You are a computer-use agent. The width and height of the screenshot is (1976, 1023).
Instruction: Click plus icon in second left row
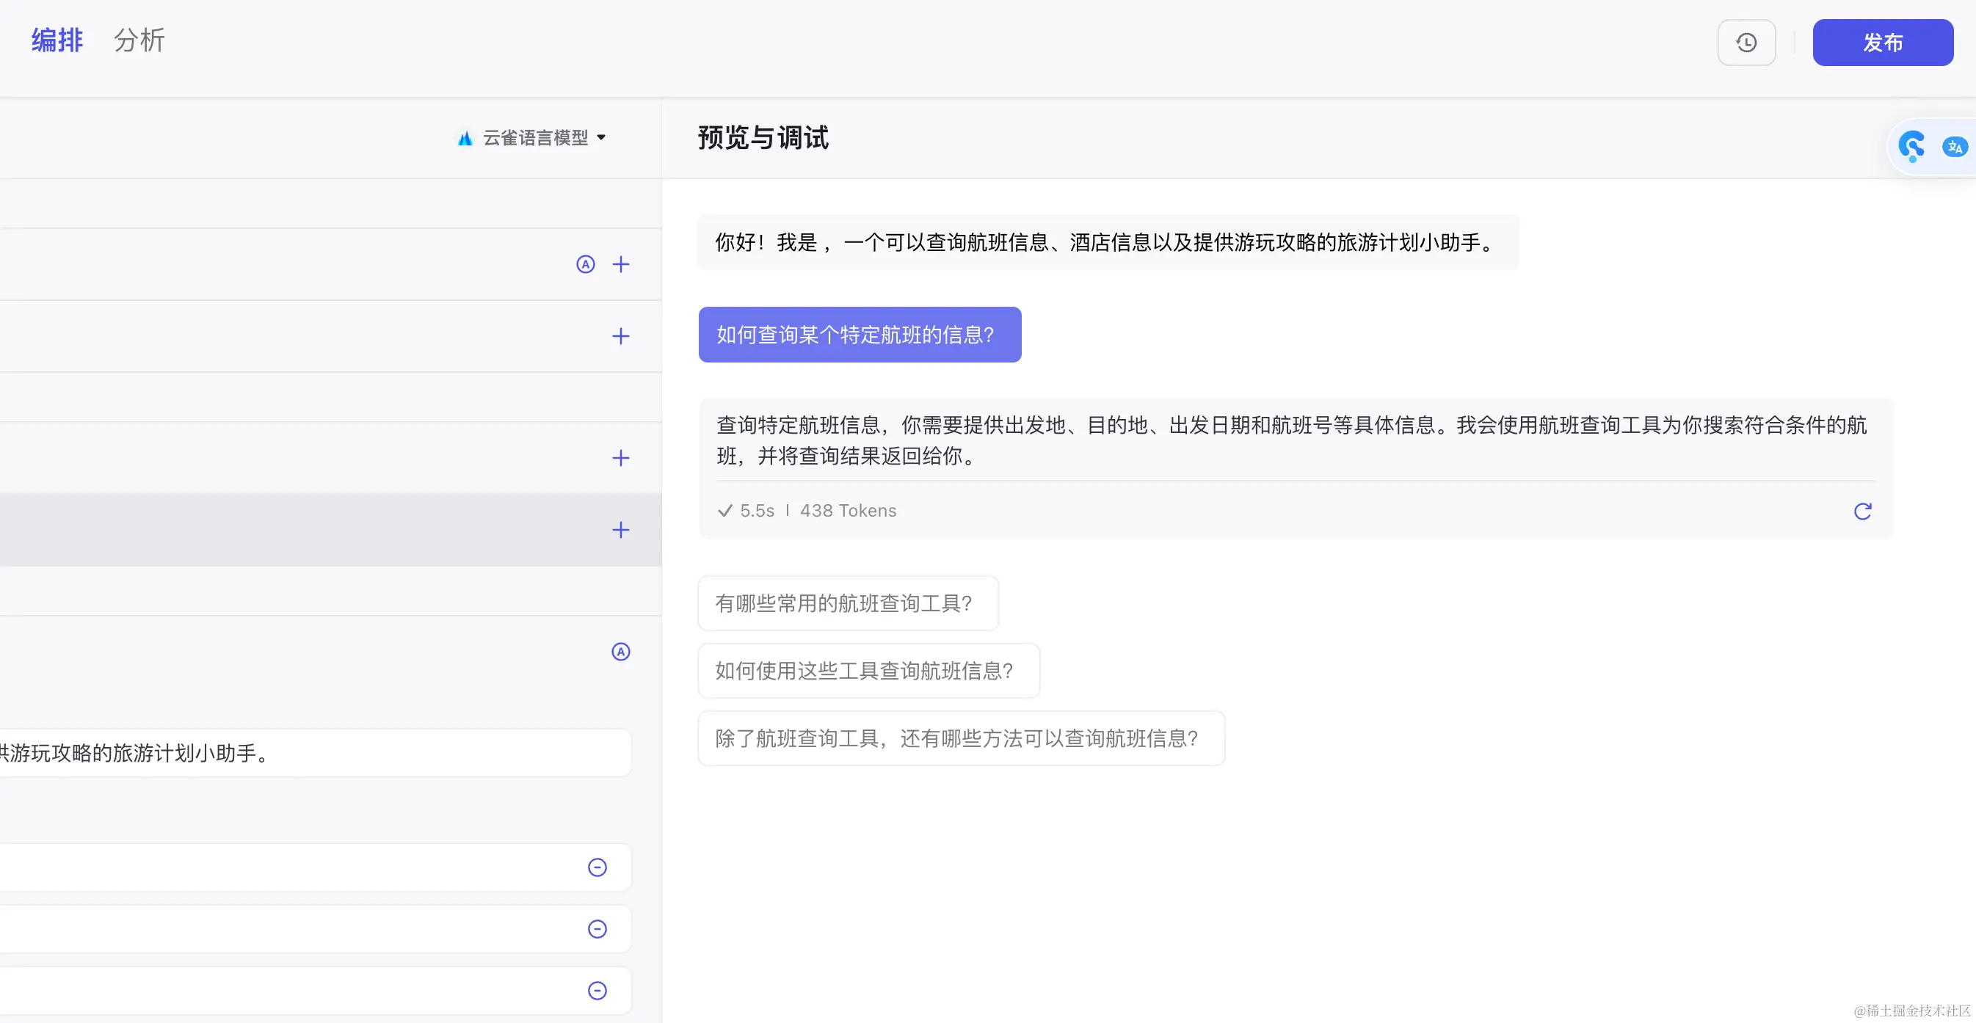[x=620, y=336]
